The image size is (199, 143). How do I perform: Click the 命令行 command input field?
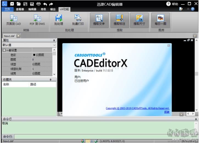pyautogui.click(x=104, y=136)
